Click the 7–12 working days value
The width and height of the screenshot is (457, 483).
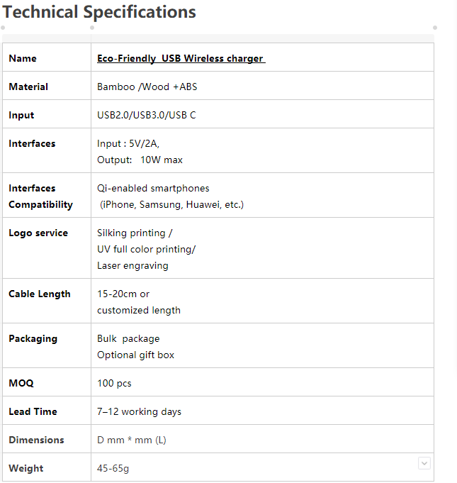pyautogui.click(x=139, y=411)
